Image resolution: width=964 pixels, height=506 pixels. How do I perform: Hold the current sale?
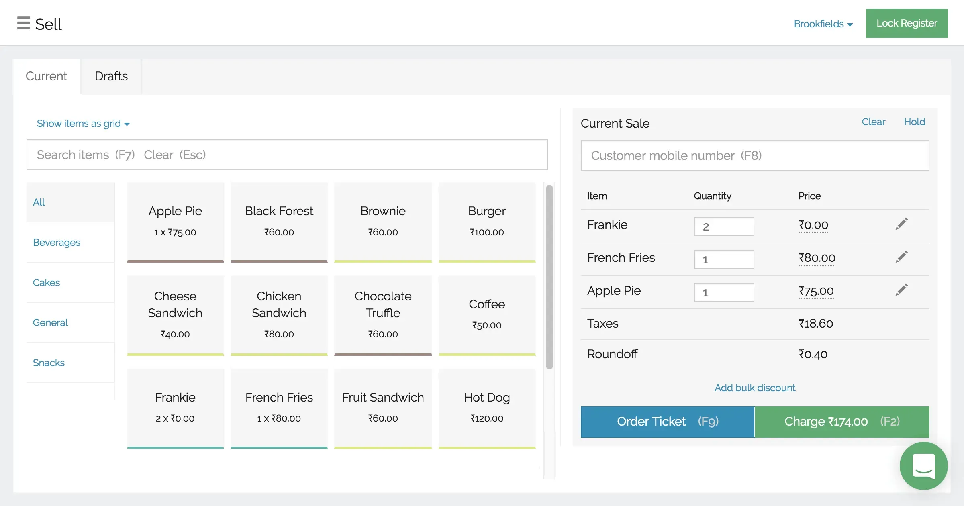[x=914, y=122]
